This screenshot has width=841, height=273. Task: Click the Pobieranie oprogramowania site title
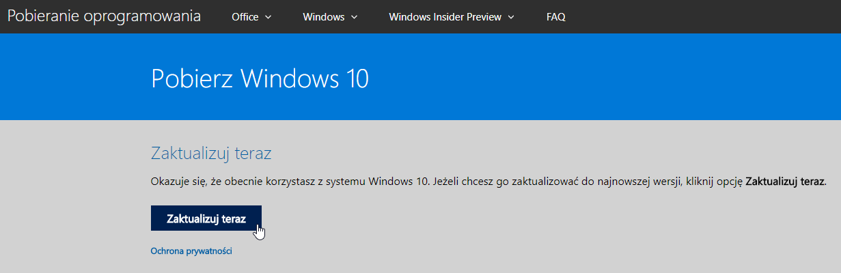pos(104,16)
